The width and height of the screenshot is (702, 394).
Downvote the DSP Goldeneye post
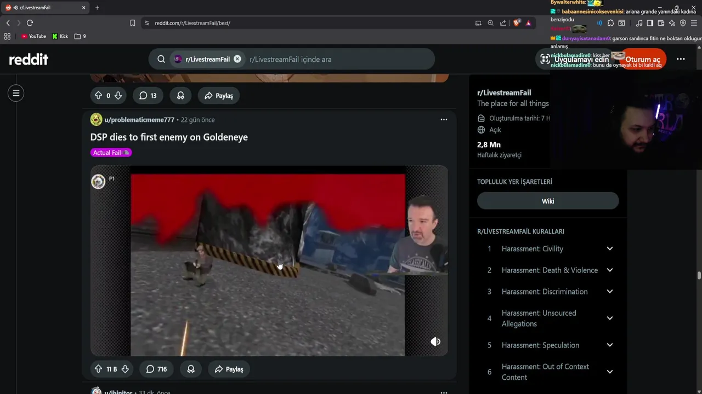coord(125,369)
